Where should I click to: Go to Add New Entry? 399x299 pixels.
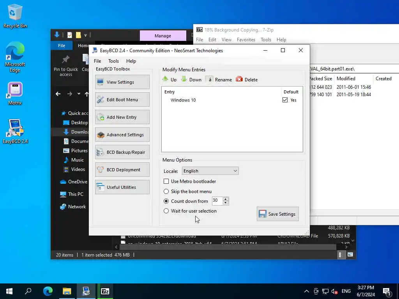(x=122, y=117)
